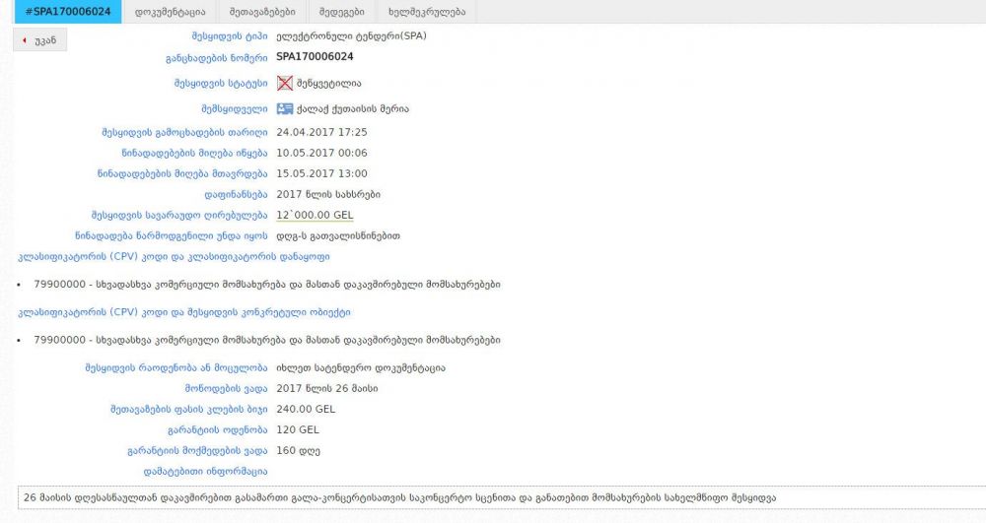Screen dimensions: 986x523
Task: Click the bid step value 240.00 GEL
Action: tap(306, 409)
